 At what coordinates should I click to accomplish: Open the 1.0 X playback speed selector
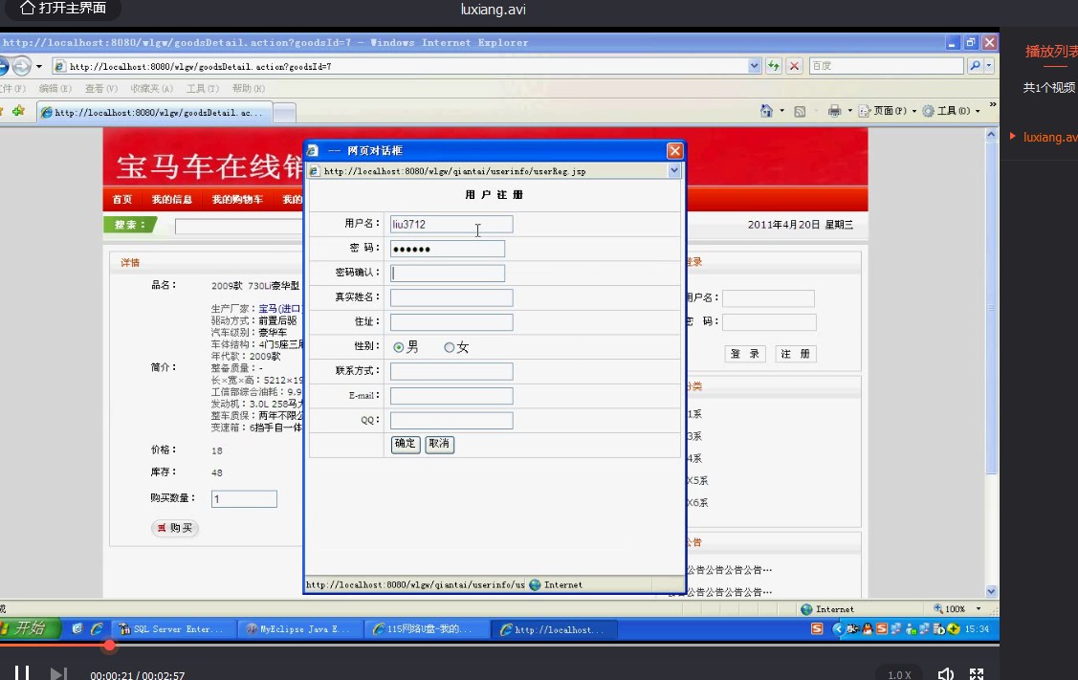(899, 675)
